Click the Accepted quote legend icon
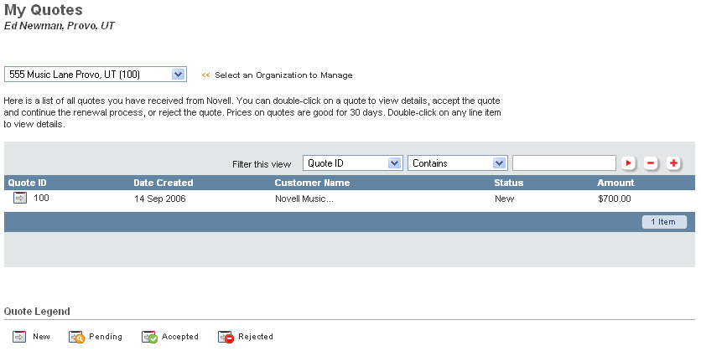The height and width of the screenshot is (351, 701). (150, 337)
